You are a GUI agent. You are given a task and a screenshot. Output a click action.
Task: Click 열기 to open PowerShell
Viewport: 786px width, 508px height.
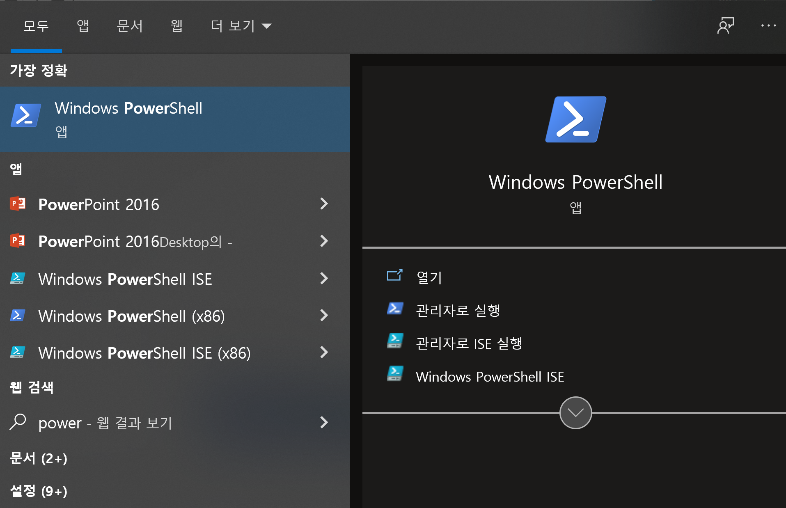coord(429,278)
